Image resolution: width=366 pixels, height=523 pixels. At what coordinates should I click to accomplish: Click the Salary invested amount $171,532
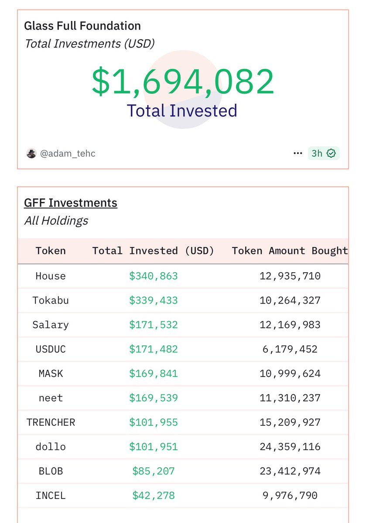point(154,325)
